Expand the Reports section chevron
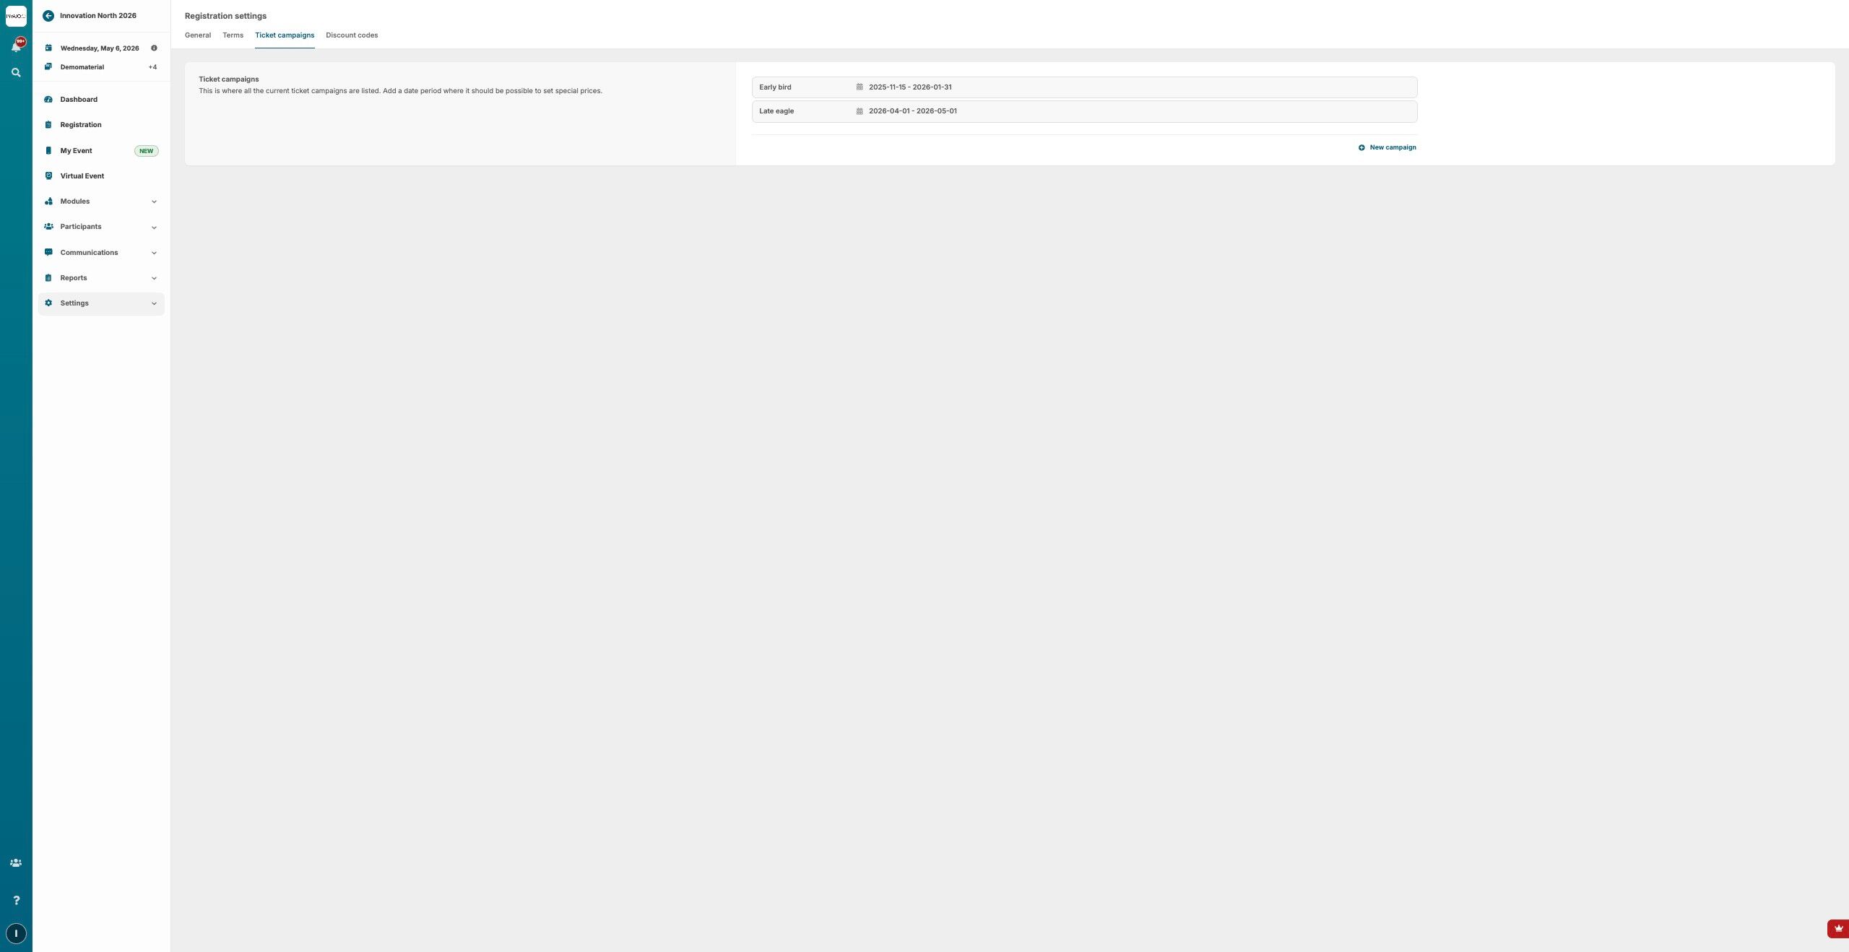This screenshot has height=952, width=1849. point(154,278)
